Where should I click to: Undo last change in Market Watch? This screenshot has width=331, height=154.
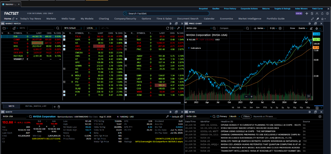coord(103,28)
